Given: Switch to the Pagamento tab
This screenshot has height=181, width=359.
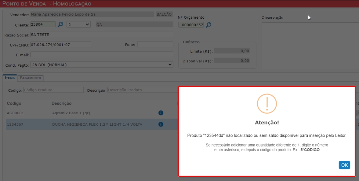Looking at the screenshot, I should tap(31, 78).
